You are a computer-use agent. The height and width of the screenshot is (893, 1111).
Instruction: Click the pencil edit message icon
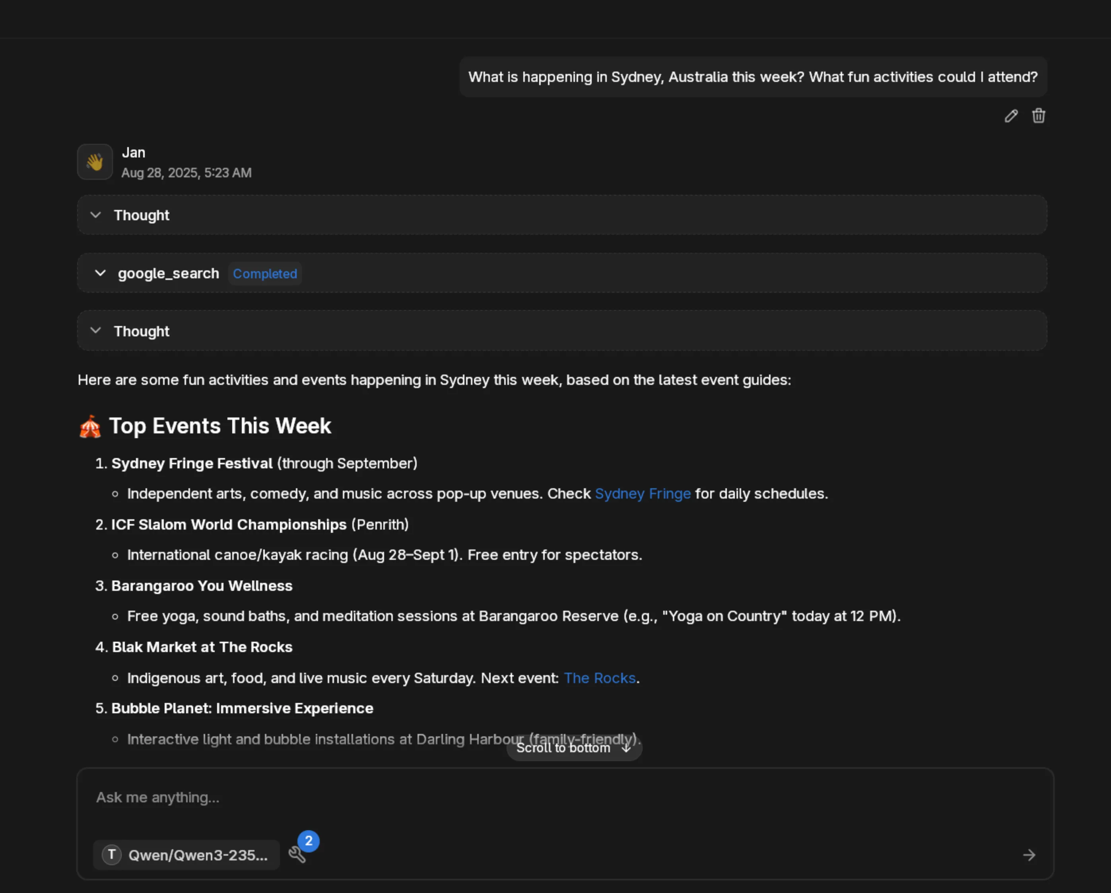(x=1011, y=116)
